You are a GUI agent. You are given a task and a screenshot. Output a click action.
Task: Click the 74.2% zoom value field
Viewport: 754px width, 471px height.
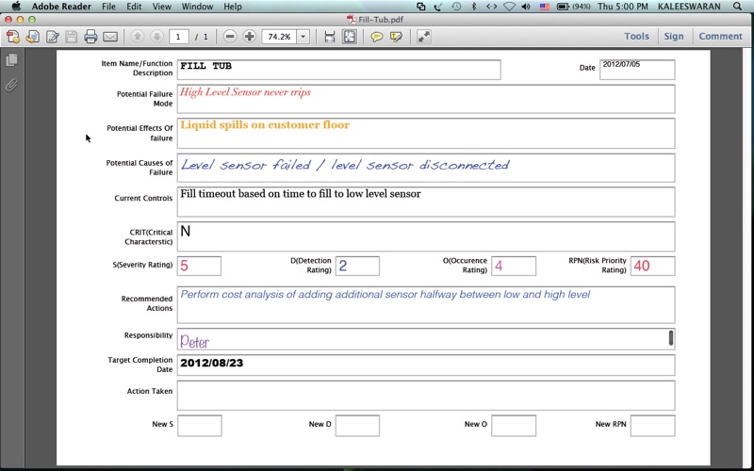[280, 37]
